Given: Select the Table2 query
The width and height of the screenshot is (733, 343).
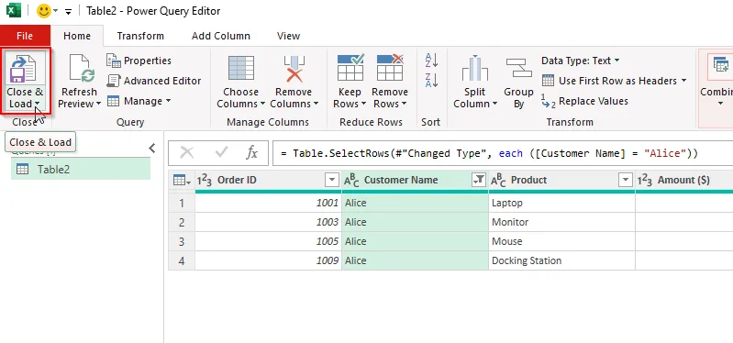Looking at the screenshot, I should coord(81,169).
